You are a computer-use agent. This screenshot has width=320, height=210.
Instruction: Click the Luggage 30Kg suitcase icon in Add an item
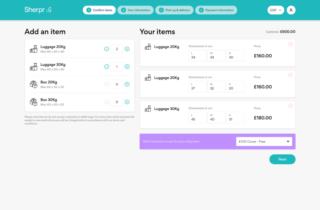34,67
